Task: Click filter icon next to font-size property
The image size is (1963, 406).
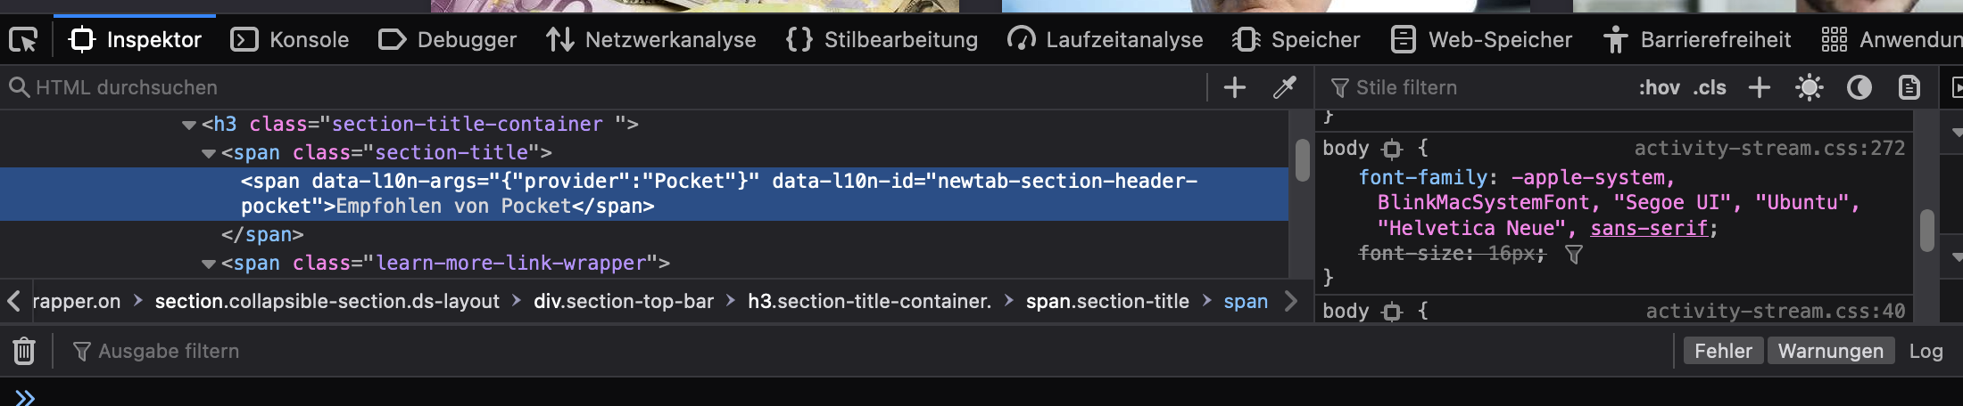Action: tap(1574, 255)
